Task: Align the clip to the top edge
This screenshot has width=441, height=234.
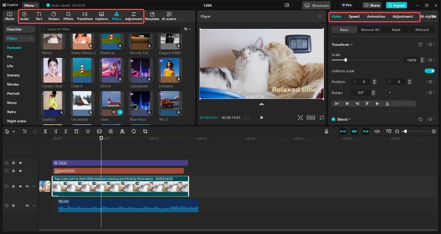Action: point(367,104)
